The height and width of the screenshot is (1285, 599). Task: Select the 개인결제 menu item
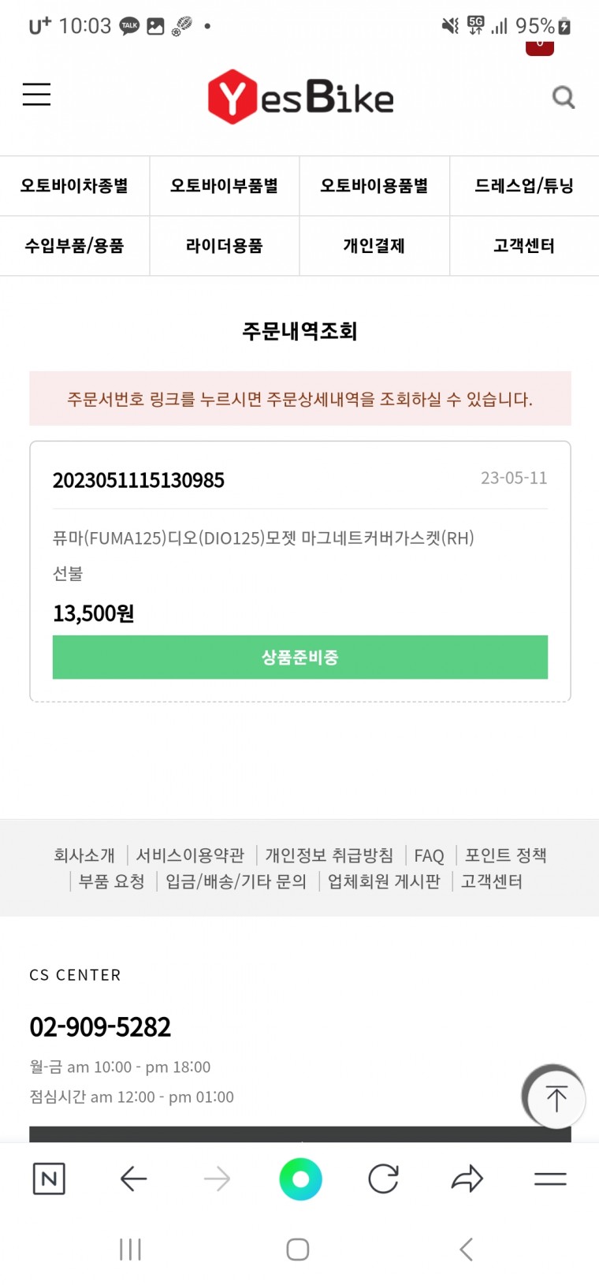click(x=374, y=246)
